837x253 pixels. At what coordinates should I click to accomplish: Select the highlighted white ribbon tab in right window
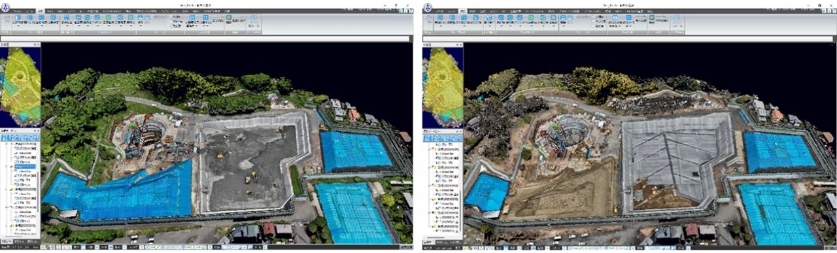pos(462,10)
